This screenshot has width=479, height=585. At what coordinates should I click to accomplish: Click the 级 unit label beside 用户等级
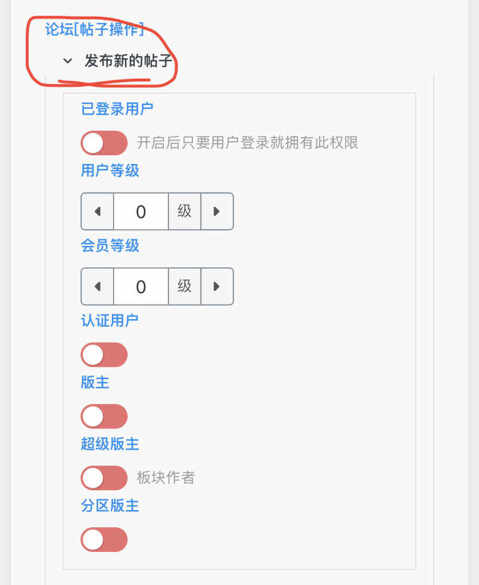[x=184, y=211]
